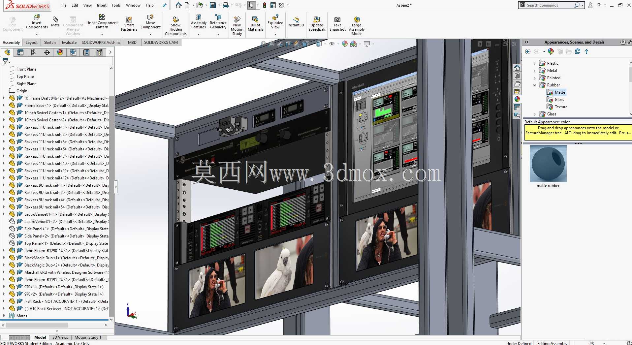Click the feature tree horizontal scrollbar
This screenshot has width=632, height=345.
click(x=37, y=325)
